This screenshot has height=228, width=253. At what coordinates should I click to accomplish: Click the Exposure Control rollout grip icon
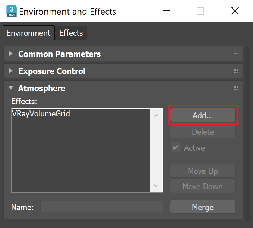coord(236,71)
